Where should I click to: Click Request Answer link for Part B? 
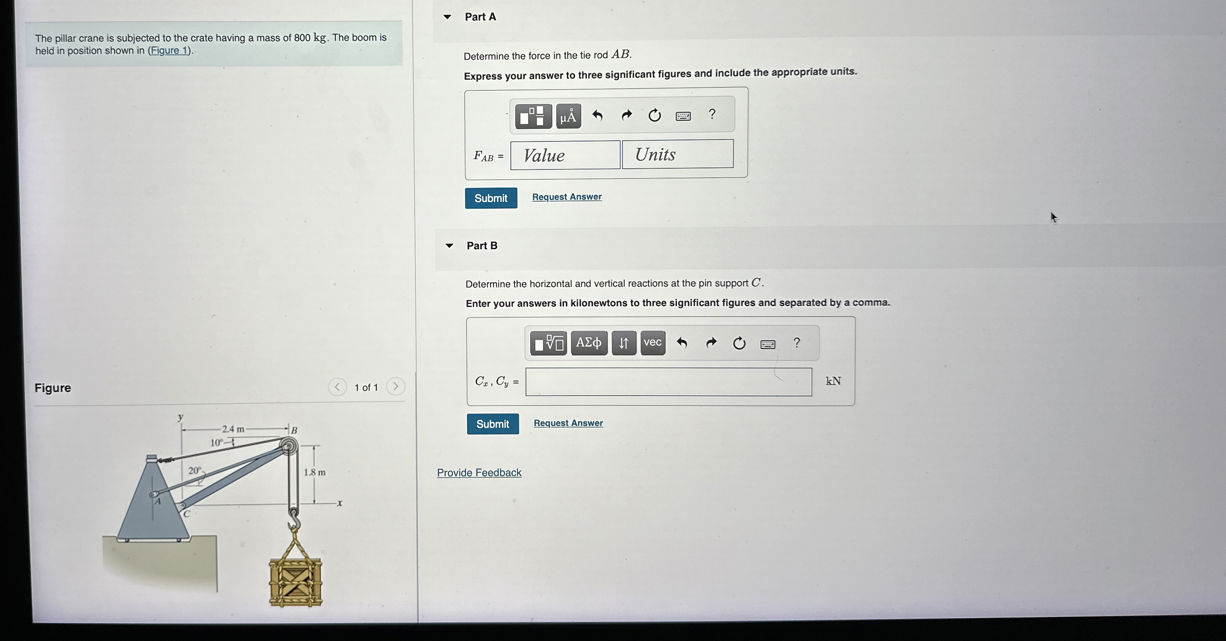pos(568,423)
